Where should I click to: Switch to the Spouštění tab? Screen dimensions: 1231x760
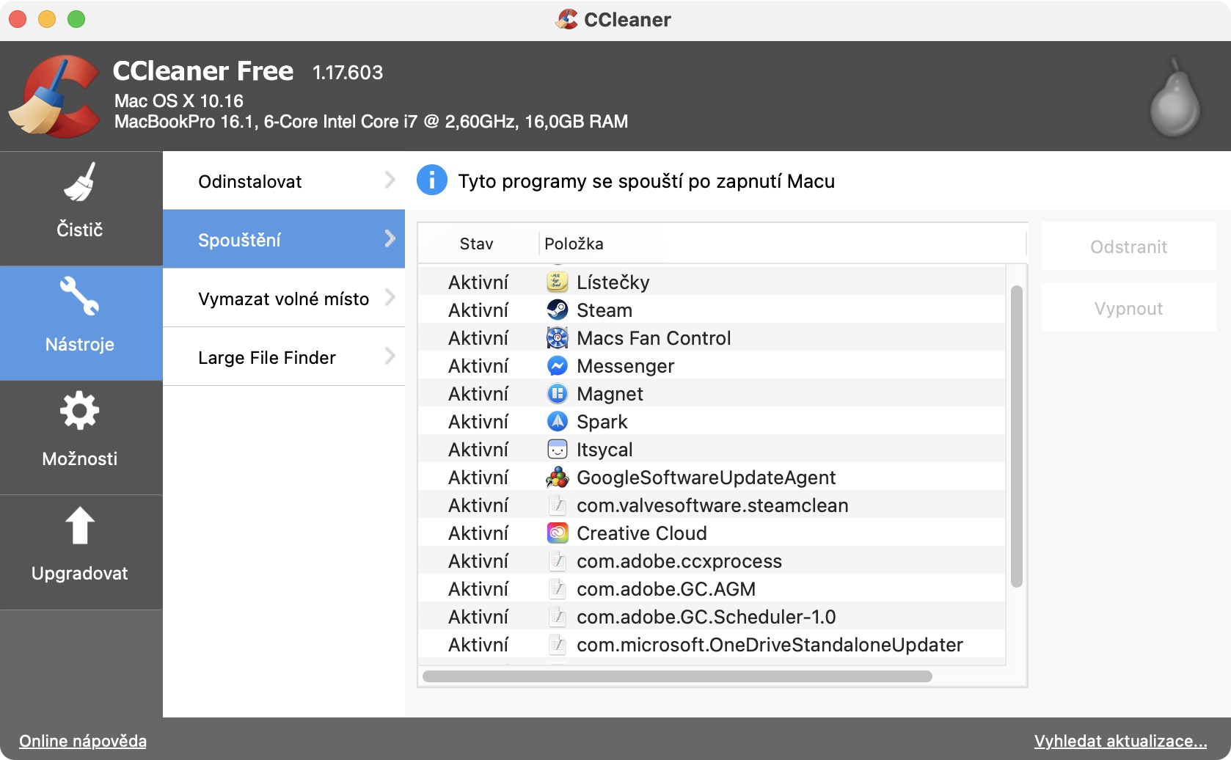(x=283, y=239)
